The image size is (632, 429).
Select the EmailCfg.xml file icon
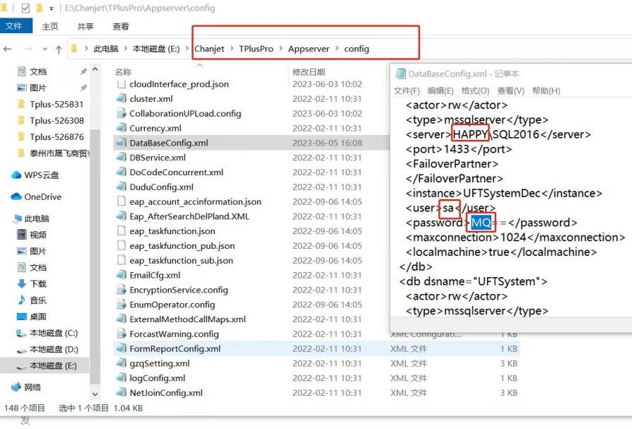[121, 275]
